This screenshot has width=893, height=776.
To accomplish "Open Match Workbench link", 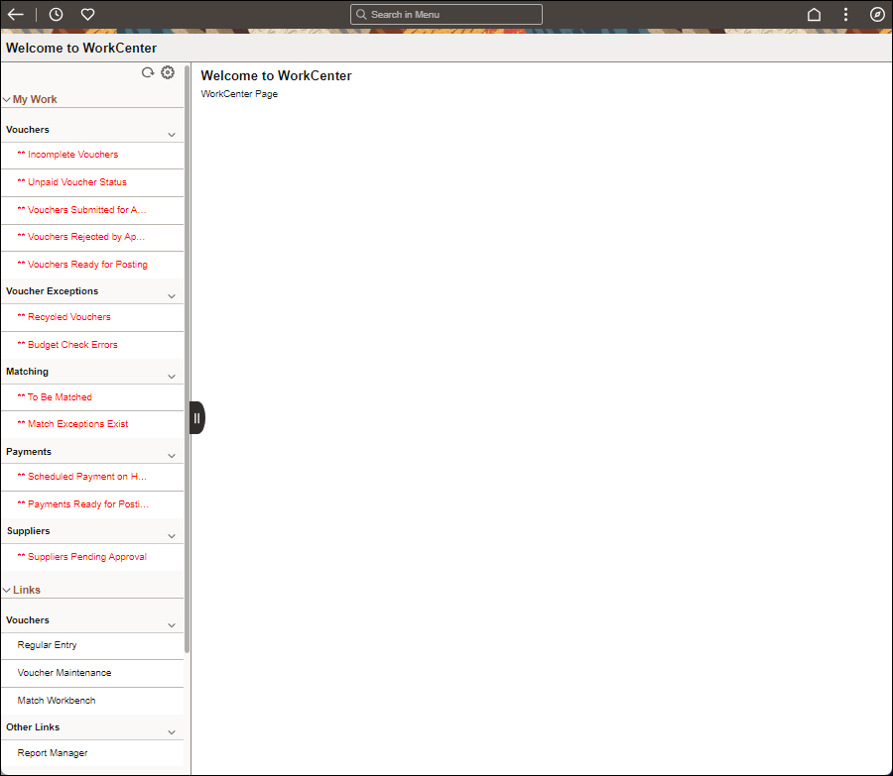I will (x=57, y=701).
